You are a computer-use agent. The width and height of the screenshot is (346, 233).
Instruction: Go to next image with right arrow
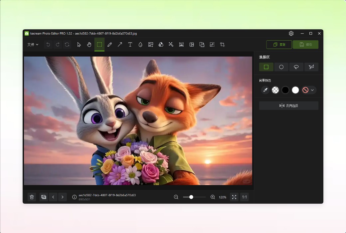pyautogui.click(x=63, y=197)
